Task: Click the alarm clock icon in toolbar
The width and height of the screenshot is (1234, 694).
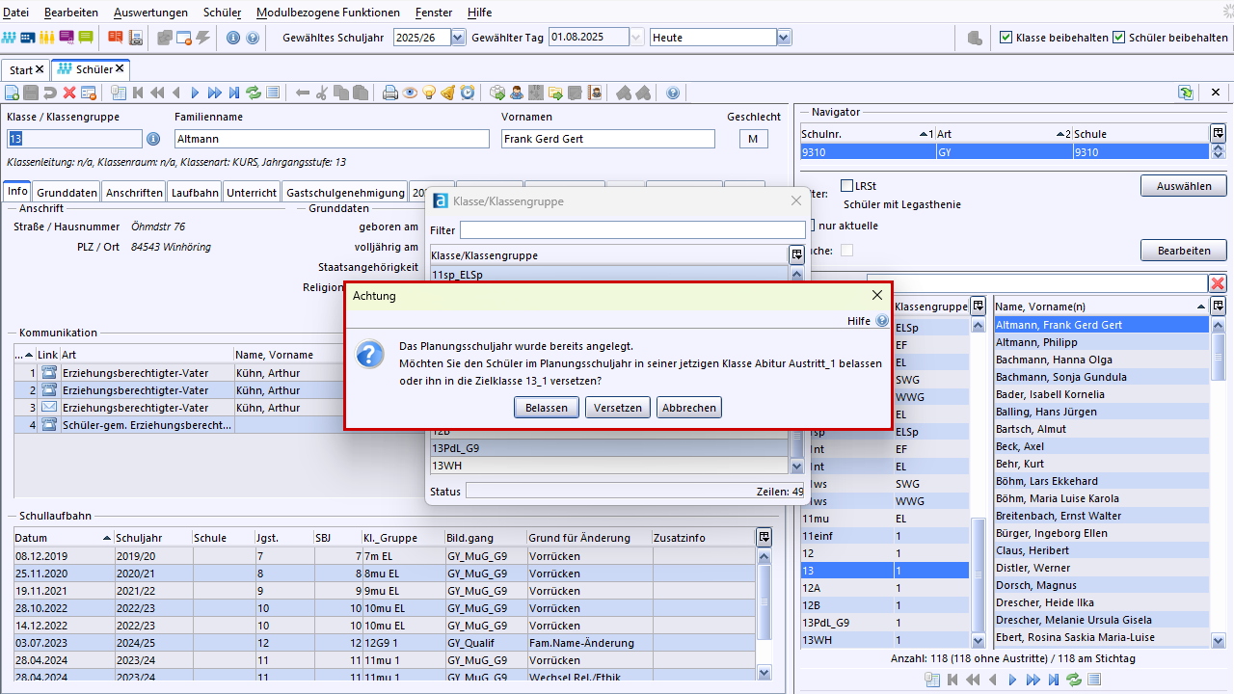Action: [468, 93]
